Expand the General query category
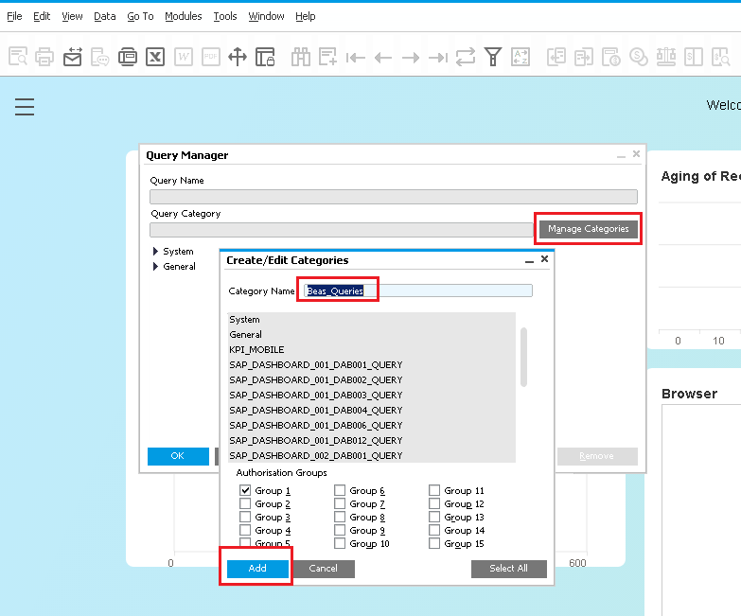 (156, 267)
